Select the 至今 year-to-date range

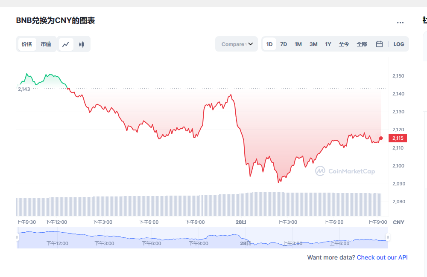[x=344, y=44]
